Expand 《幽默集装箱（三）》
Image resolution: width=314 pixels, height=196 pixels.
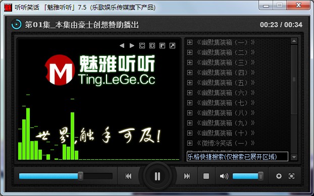[190, 62]
